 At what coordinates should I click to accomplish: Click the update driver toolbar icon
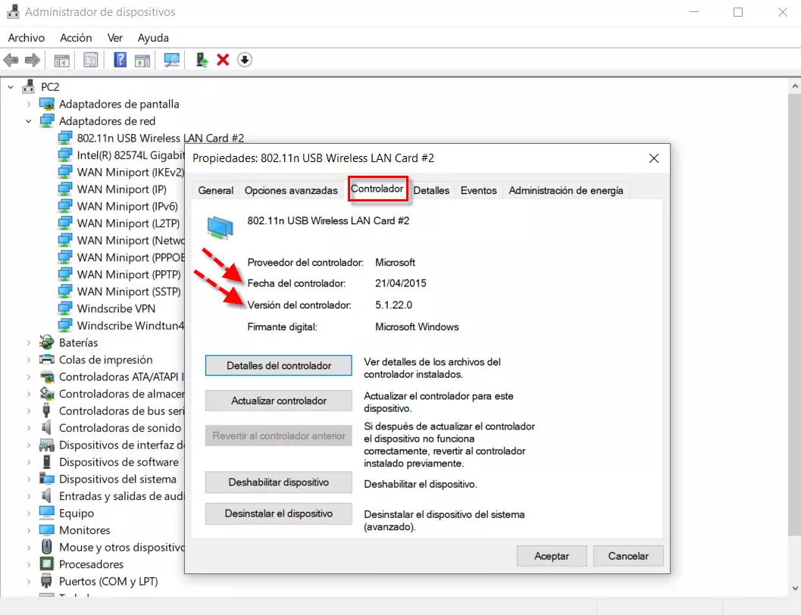click(x=202, y=60)
